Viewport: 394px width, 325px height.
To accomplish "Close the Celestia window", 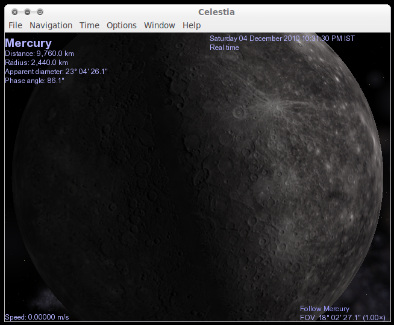I will pos(15,12).
